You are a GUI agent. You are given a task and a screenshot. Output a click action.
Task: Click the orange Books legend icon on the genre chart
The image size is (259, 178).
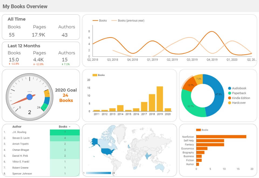[199, 130]
